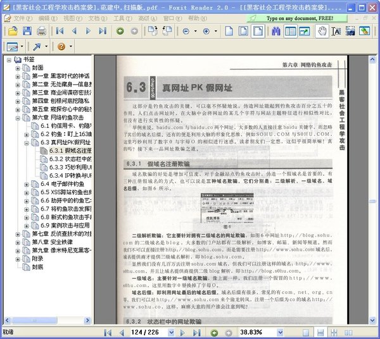Print the document via the printer icon
The width and height of the screenshot is (380, 339).
click(x=41, y=31)
